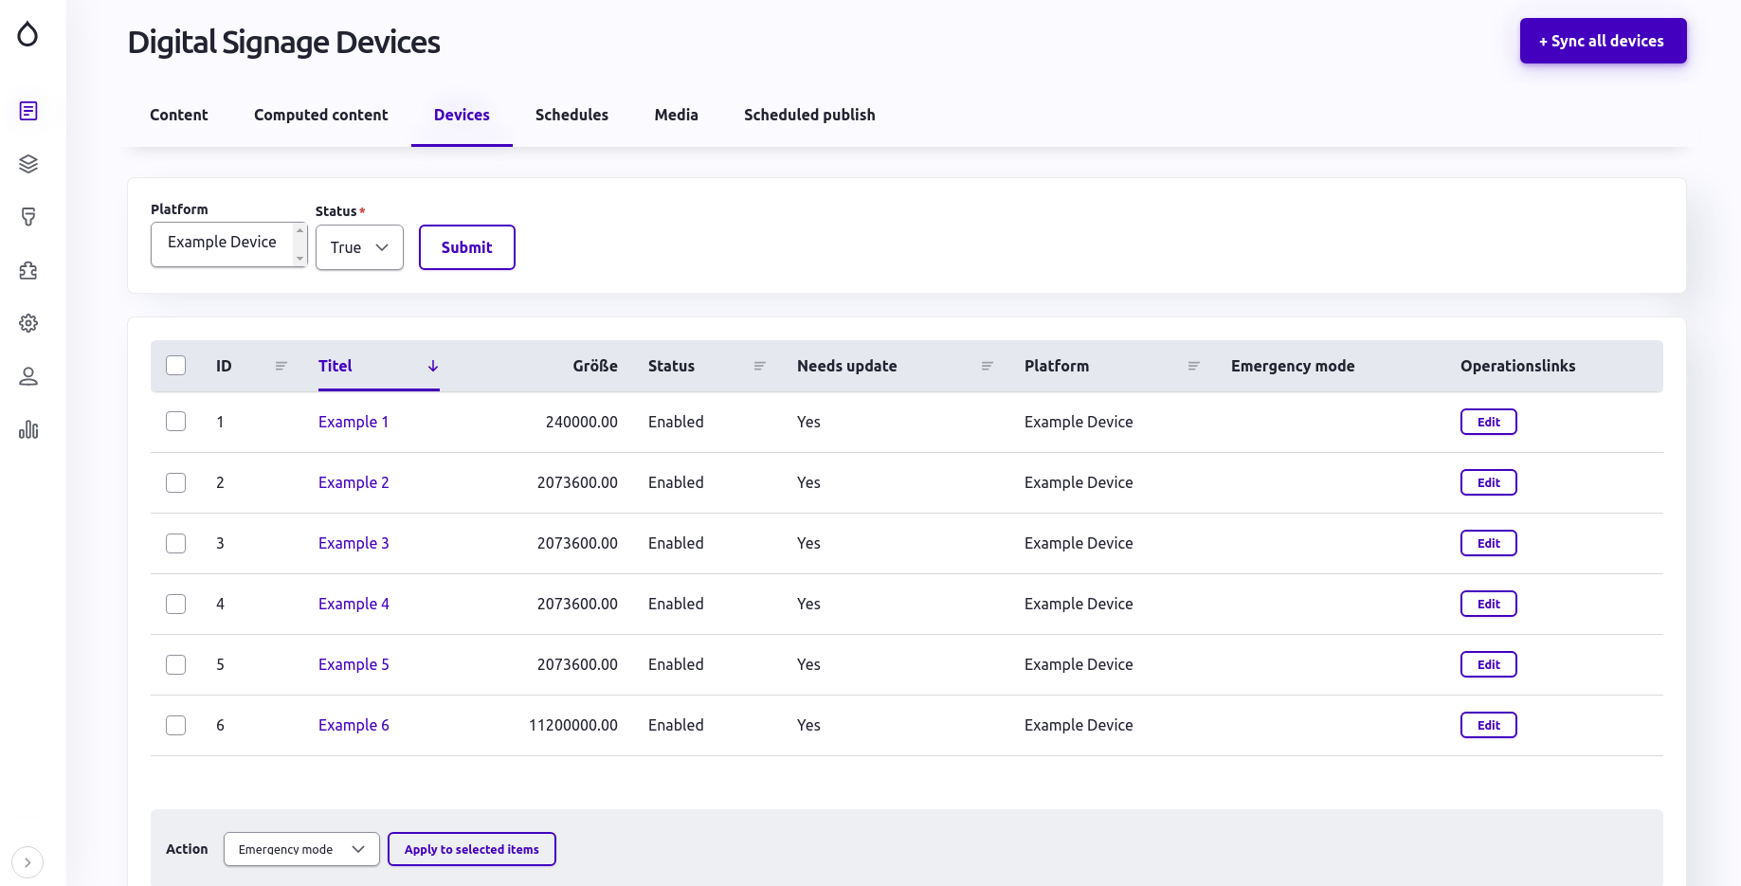Click the droplet logo in the sidebar
The height and width of the screenshot is (886, 1741).
(27, 34)
